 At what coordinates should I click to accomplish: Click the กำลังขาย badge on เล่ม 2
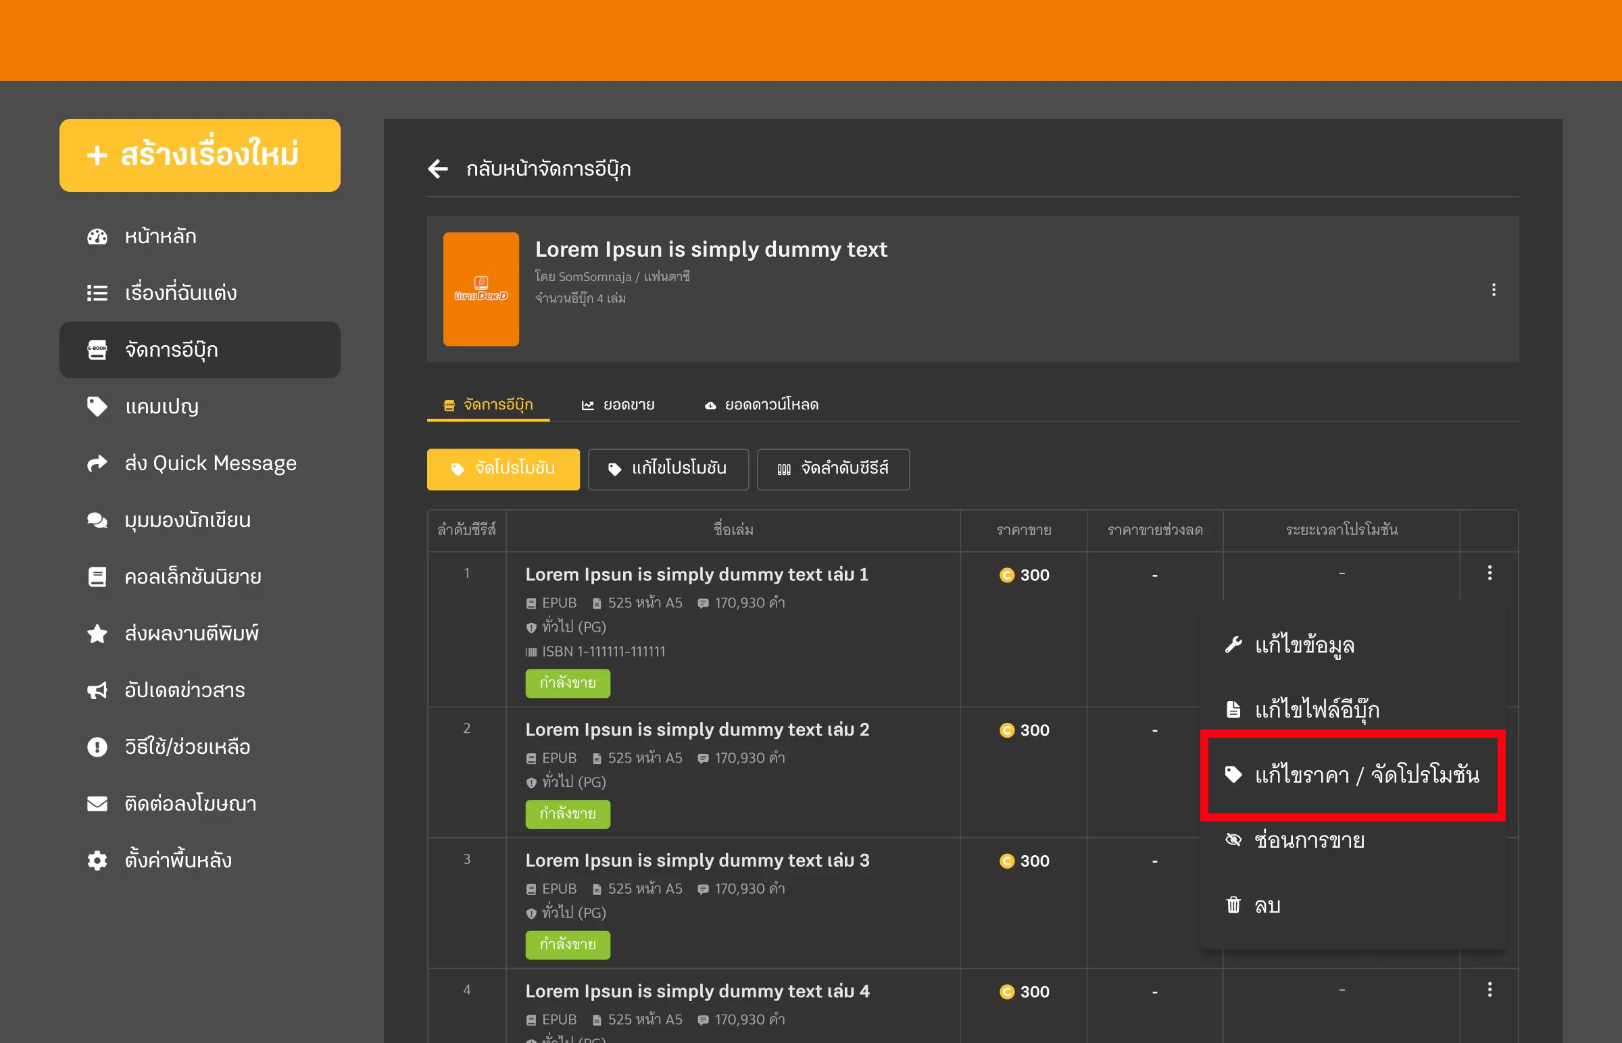[x=568, y=813]
